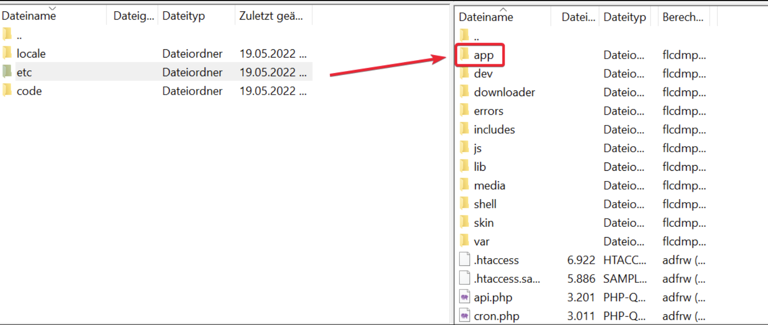Image resolution: width=768 pixels, height=325 pixels.
Task: Click the Dateityp column header in right pane
Action: 625,17
